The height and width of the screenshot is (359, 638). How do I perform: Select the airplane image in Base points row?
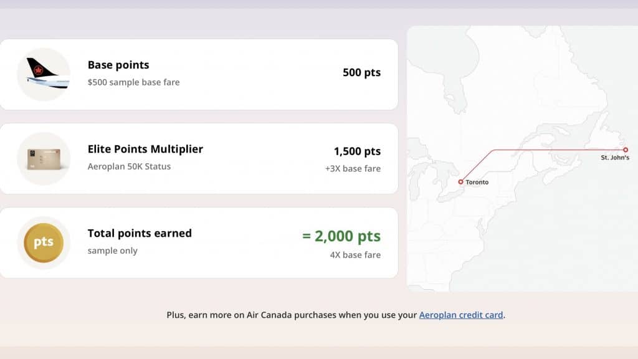(x=44, y=74)
